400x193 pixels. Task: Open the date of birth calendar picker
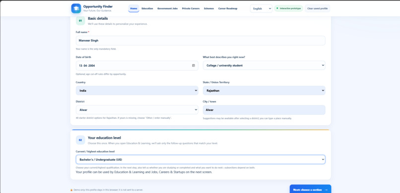[x=194, y=66]
